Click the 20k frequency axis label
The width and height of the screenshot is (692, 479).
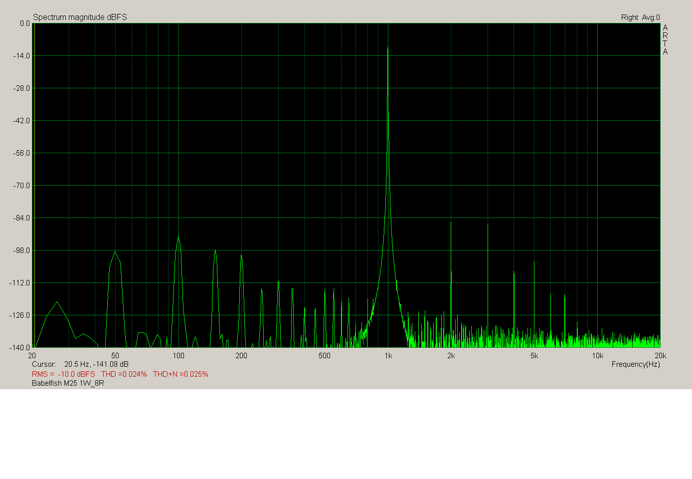(660, 356)
